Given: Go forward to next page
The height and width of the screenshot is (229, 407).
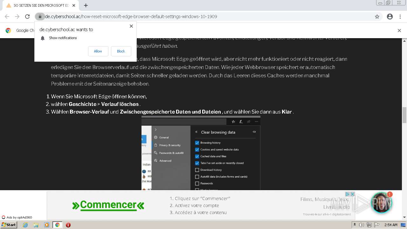Looking at the screenshot, I should (17, 17).
